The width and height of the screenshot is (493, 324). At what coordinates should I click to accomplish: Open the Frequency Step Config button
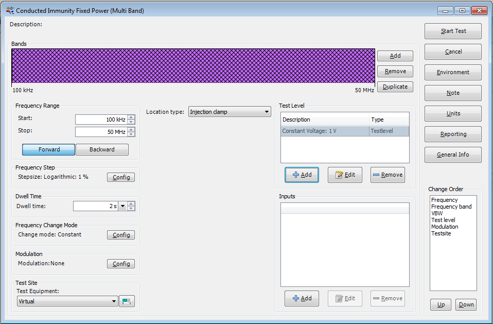click(120, 177)
